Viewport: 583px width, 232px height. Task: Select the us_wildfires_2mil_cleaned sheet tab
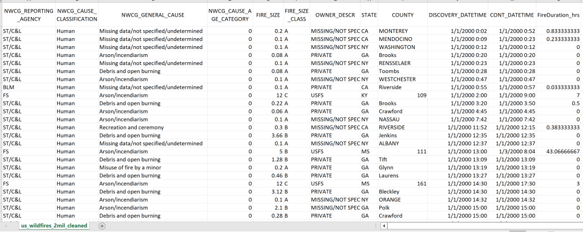(54, 226)
